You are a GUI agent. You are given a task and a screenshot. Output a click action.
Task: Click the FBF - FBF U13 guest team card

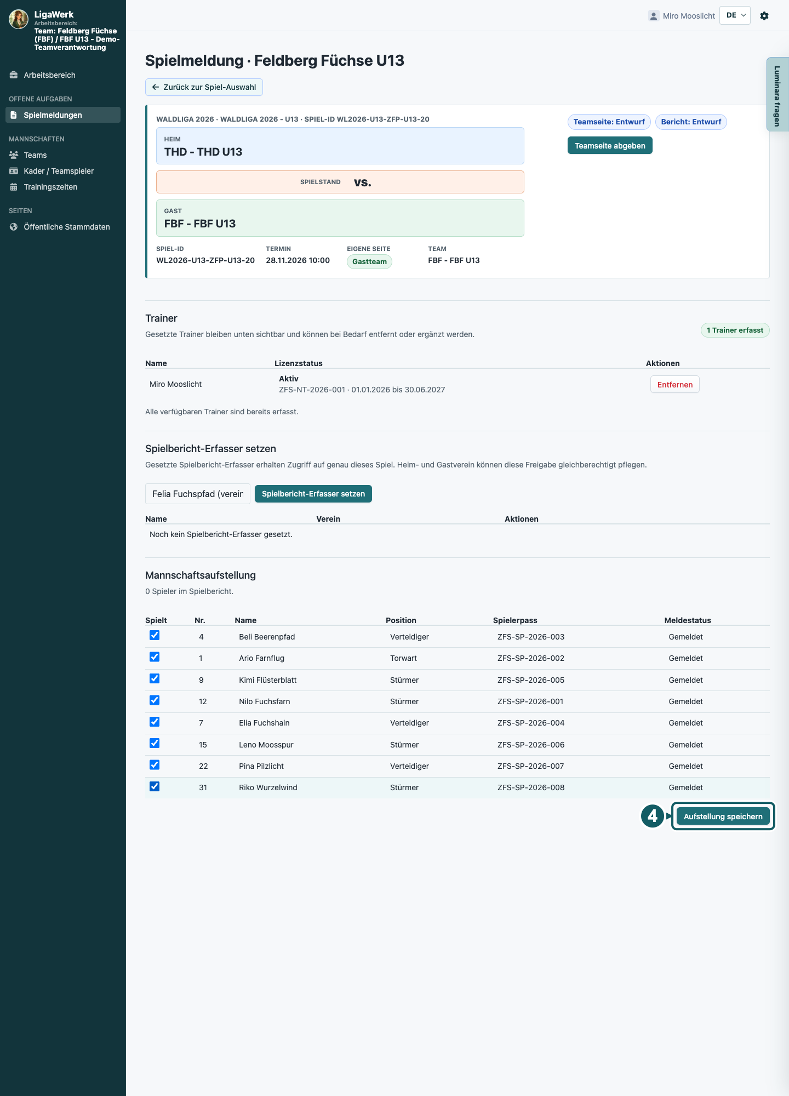click(340, 218)
